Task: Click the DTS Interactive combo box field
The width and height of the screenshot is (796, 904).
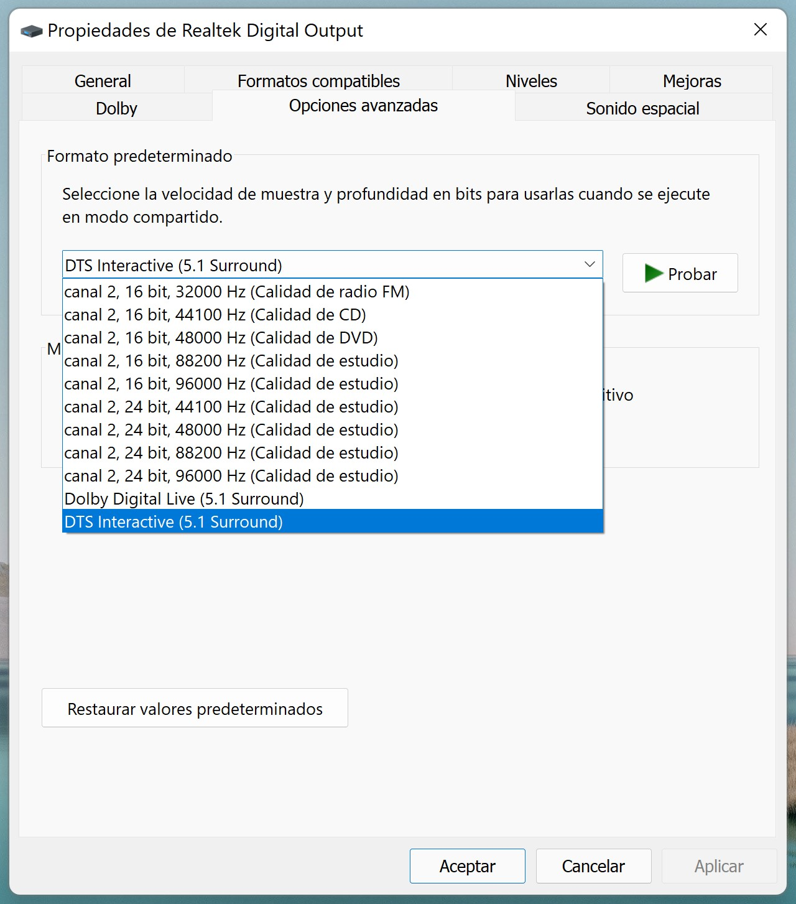Action: 332,264
